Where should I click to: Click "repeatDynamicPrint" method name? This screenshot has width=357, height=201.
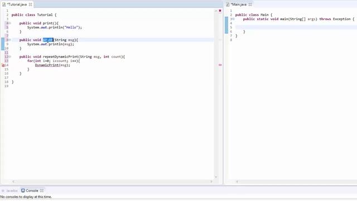coord(60,57)
